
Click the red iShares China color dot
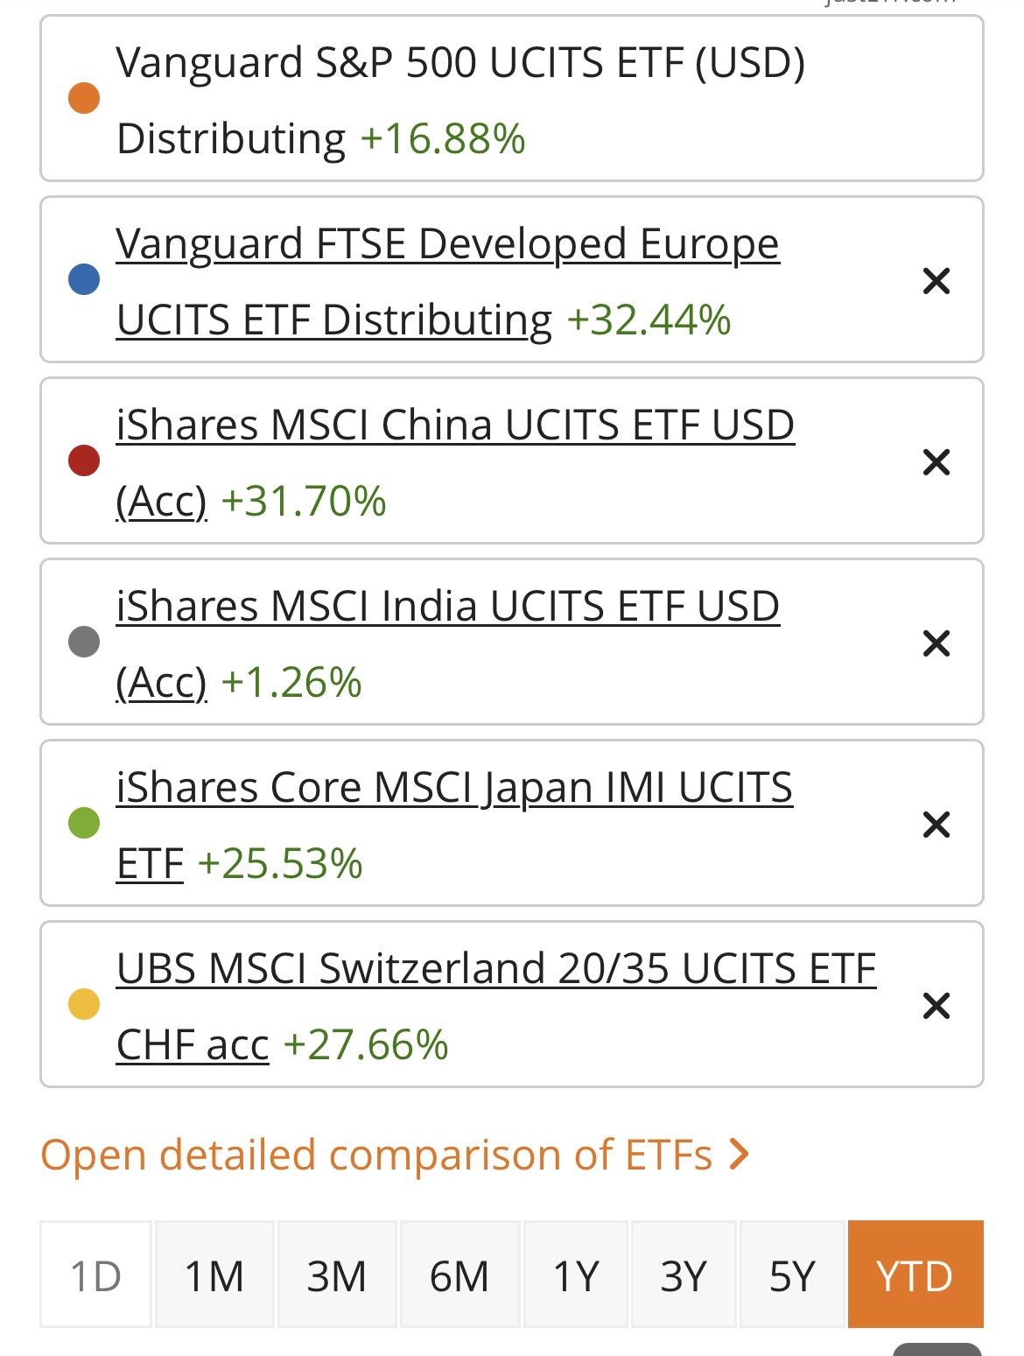(84, 460)
